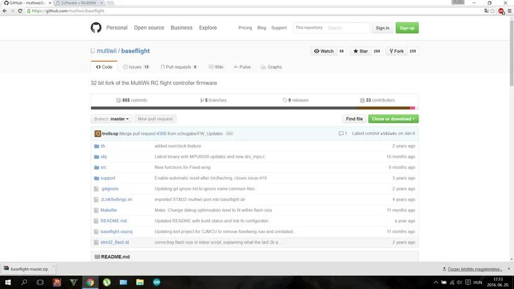Screen dimensions: 514x289
Task: View the 9 releases
Action: [x=296, y=100]
